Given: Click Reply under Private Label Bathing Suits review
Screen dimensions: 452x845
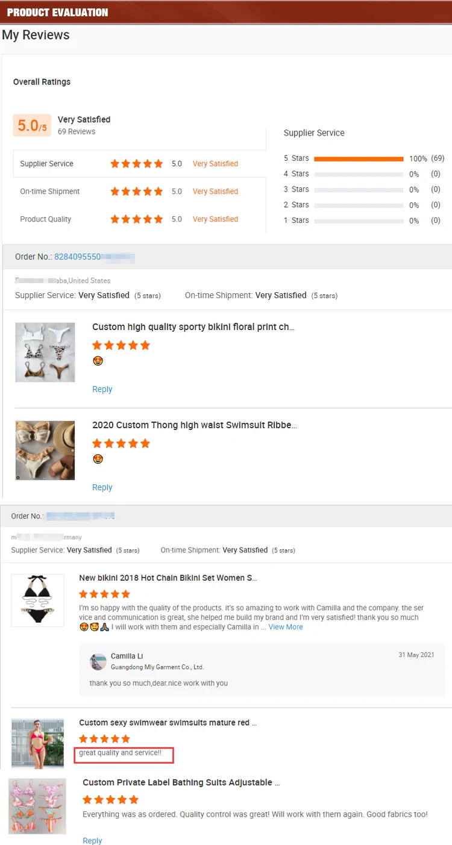Looking at the screenshot, I should (92, 841).
